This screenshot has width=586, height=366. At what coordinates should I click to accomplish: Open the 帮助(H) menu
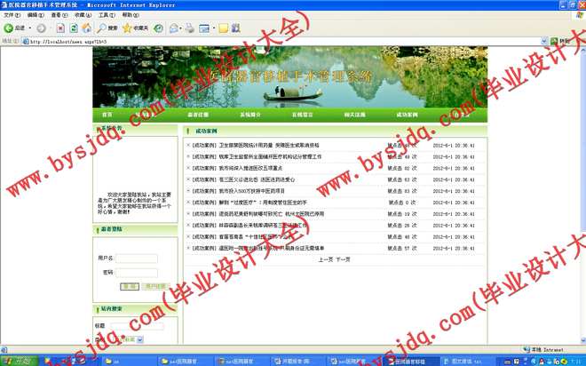(129, 15)
